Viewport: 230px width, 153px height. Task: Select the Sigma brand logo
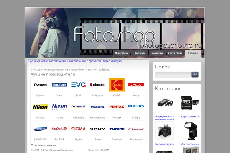pyautogui.click(x=79, y=129)
